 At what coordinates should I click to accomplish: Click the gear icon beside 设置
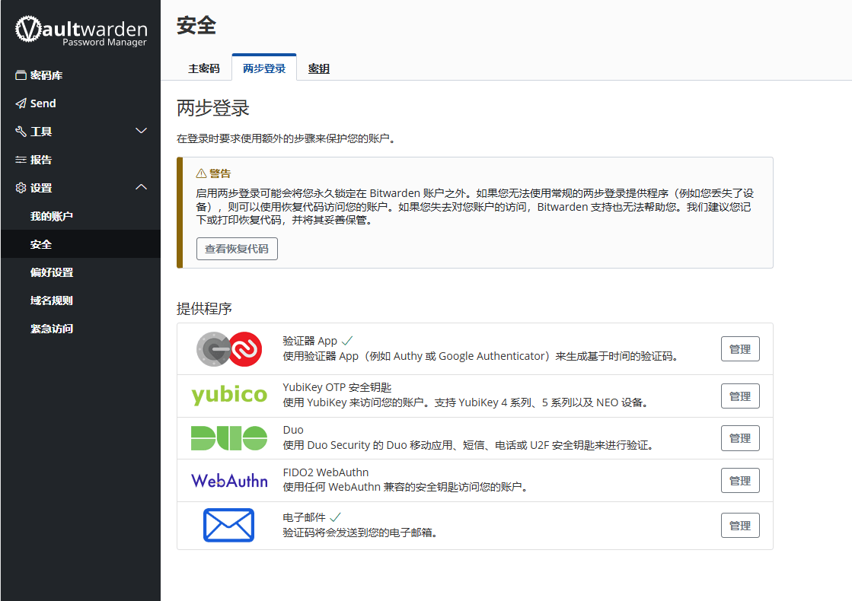pos(21,187)
